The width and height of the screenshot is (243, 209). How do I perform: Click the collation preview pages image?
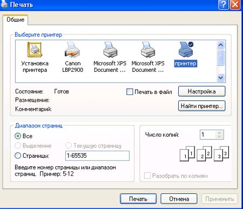(204, 153)
